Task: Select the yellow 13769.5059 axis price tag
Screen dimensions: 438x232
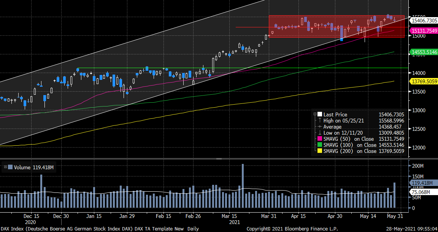Action: click(424, 81)
